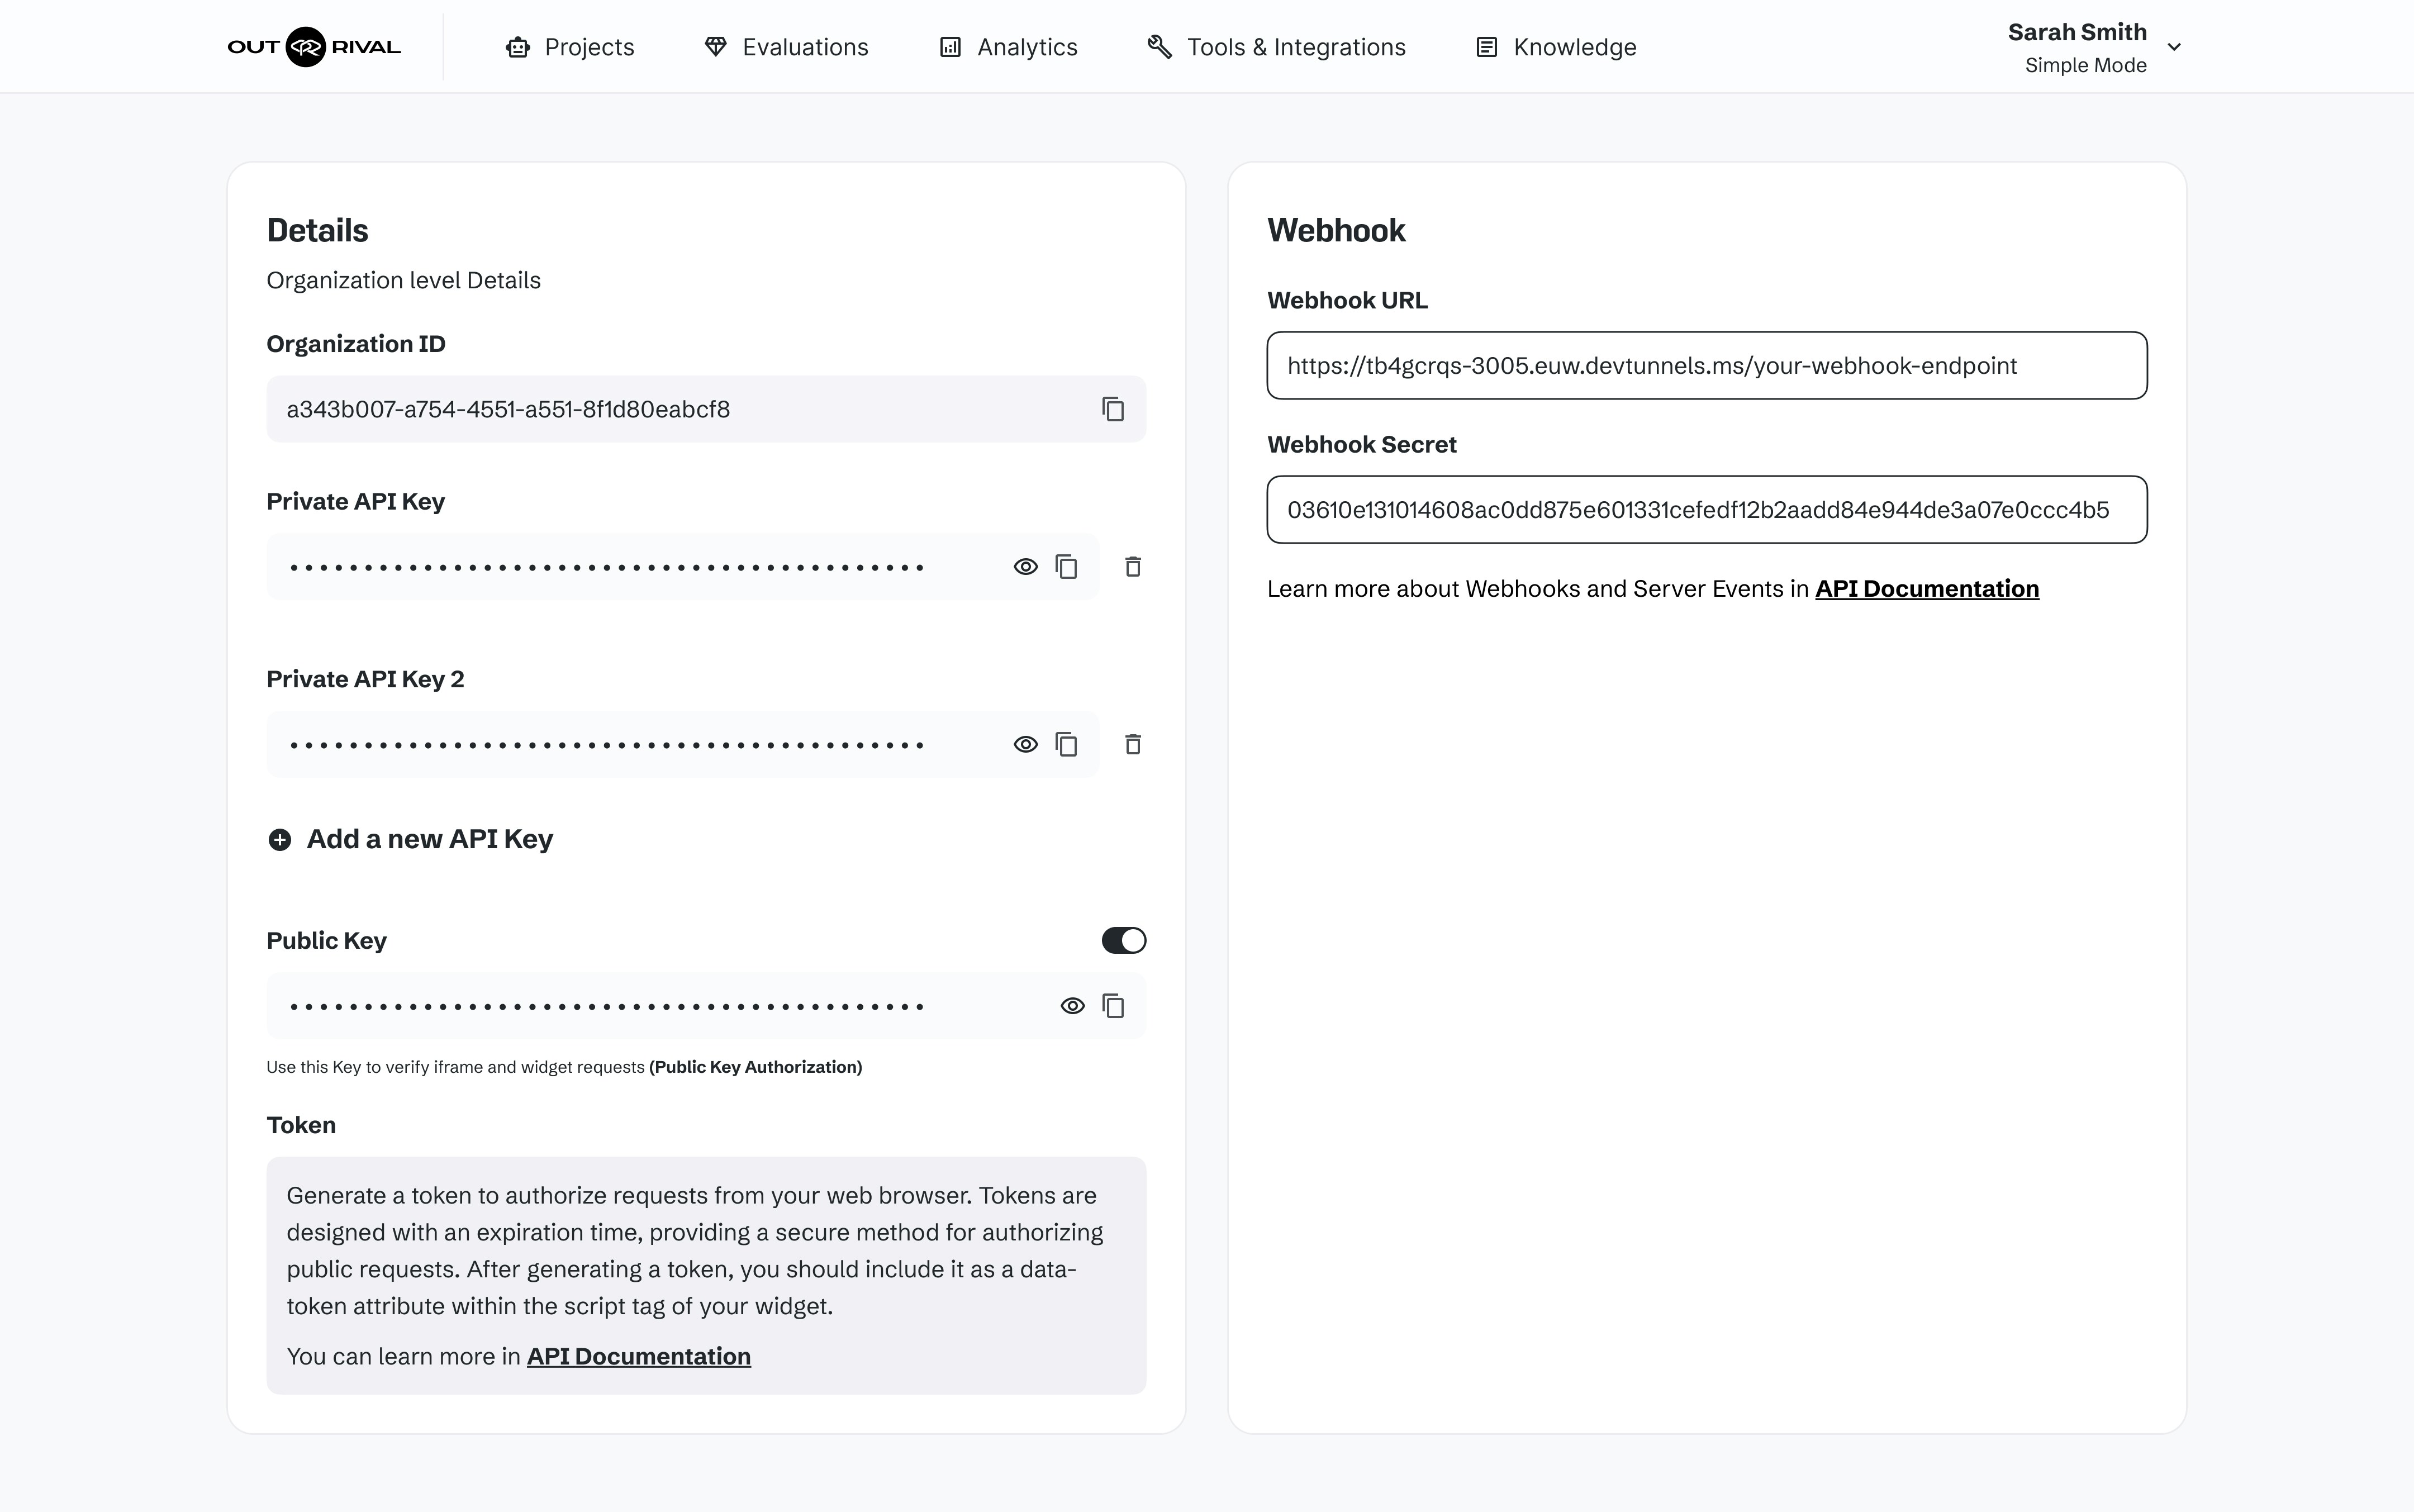Viewport: 2414px width, 1512px height.
Task: Open the API Documentation link in the Token box
Action: [638, 1357]
